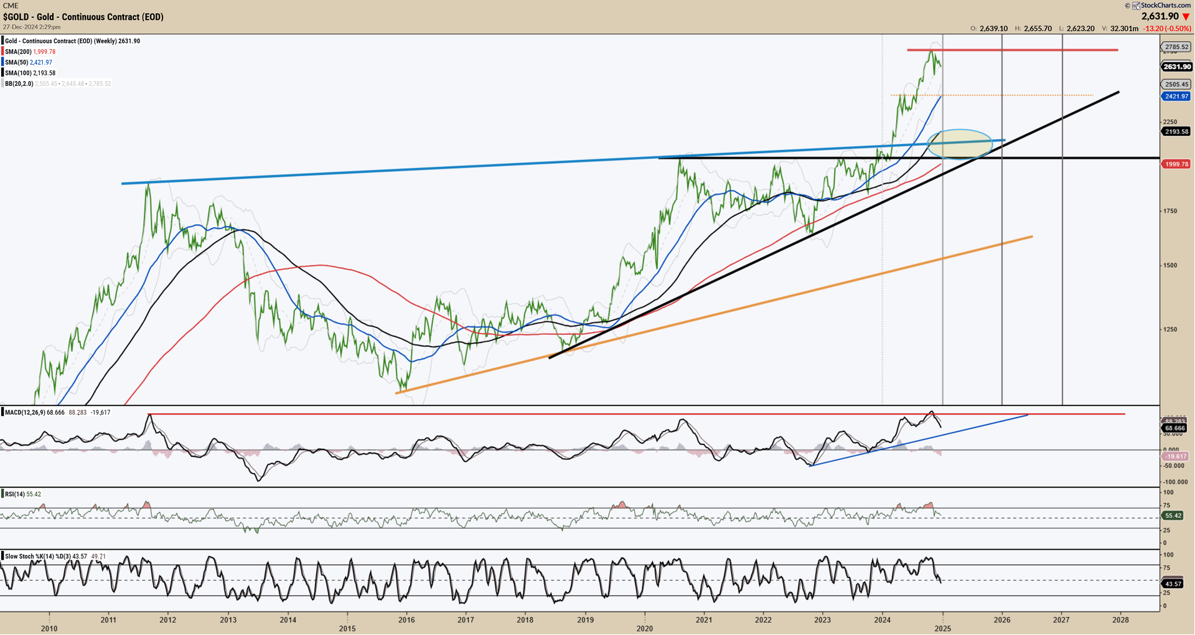Click the "2016" year label on time axis
The image size is (1195, 635).
(x=406, y=620)
